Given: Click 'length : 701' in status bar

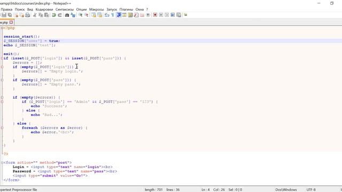Looking at the screenshot, I should pos(153,190).
